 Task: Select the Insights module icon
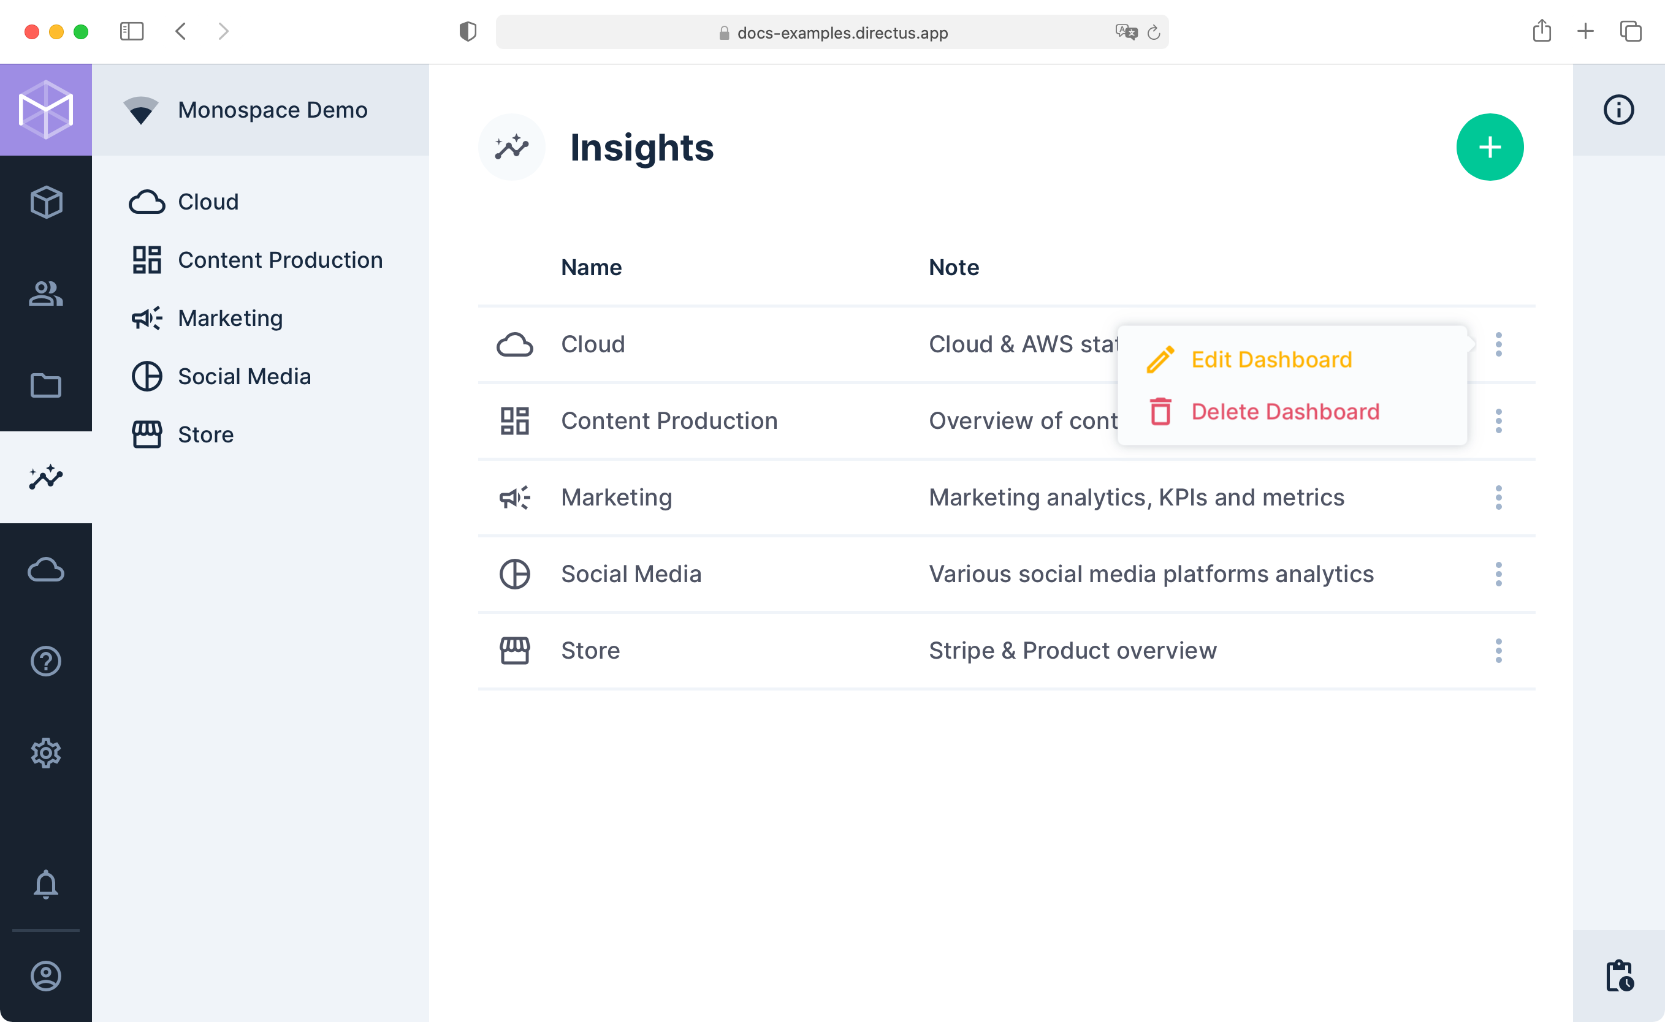45,478
